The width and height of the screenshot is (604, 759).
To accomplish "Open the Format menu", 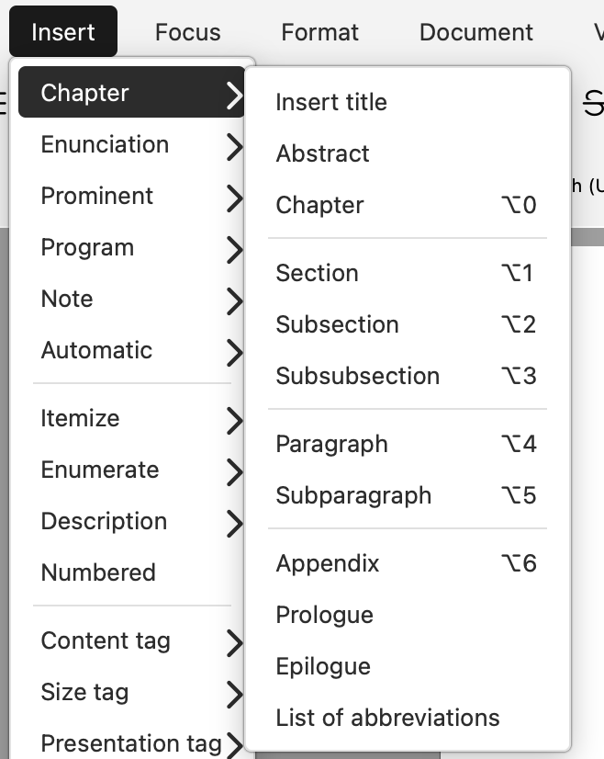I will click(x=319, y=32).
